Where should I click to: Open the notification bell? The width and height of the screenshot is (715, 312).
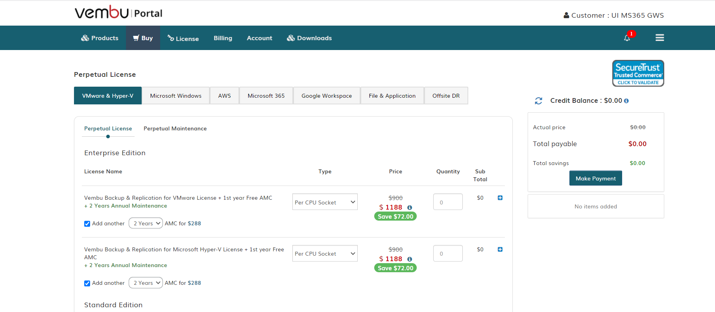click(x=627, y=38)
